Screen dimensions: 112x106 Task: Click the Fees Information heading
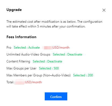click(21, 37)
